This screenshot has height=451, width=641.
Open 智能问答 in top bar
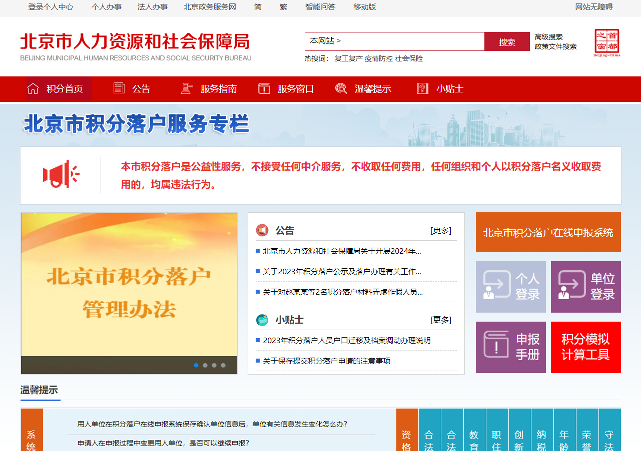click(320, 7)
